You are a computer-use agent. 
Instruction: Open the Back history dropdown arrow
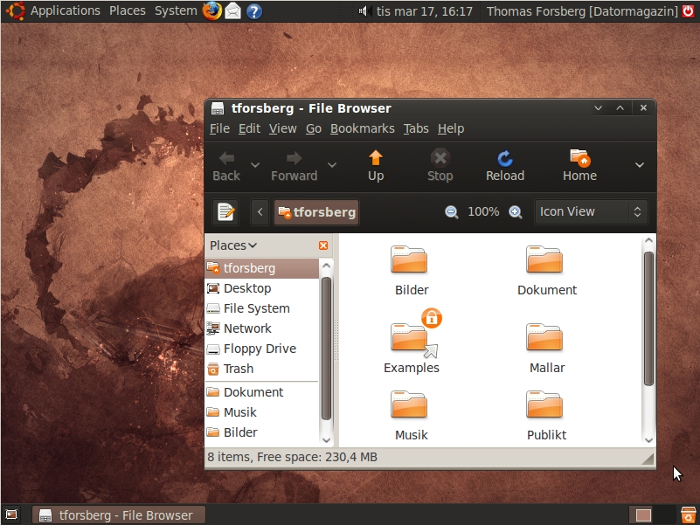click(255, 165)
